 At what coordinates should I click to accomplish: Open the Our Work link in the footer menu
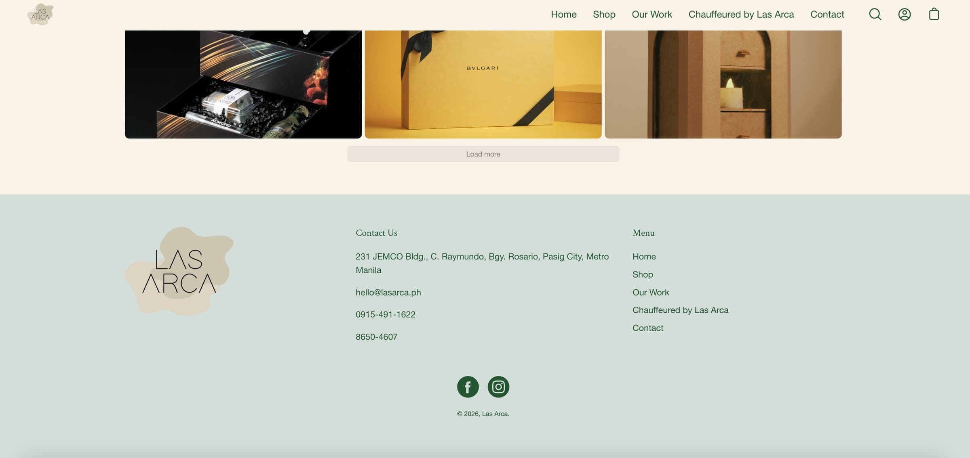tap(651, 293)
